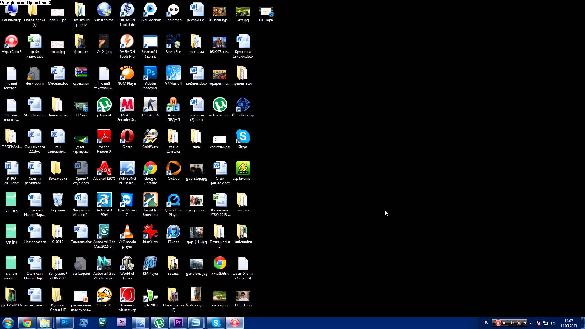Click the Google Chrome desktop shortcut
This screenshot has height=329, width=585.
tap(150, 173)
